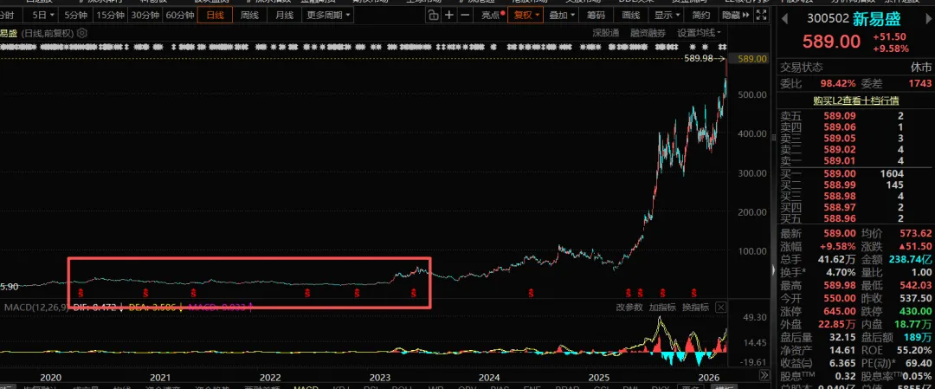Screen dimensions: 935x389
Task: Click 金额 238.74亿 value
Action: (911, 260)
